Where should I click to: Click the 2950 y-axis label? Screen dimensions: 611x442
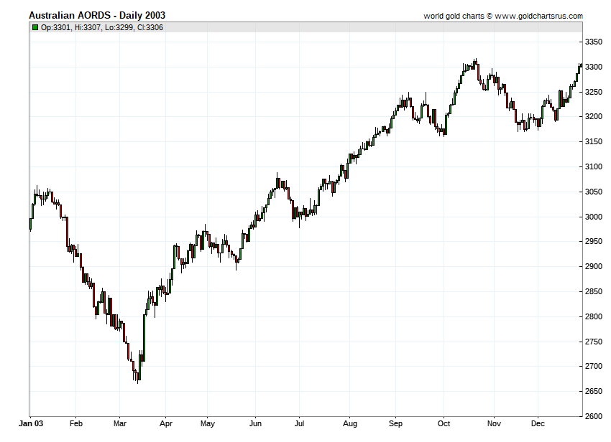click(594, 242)
